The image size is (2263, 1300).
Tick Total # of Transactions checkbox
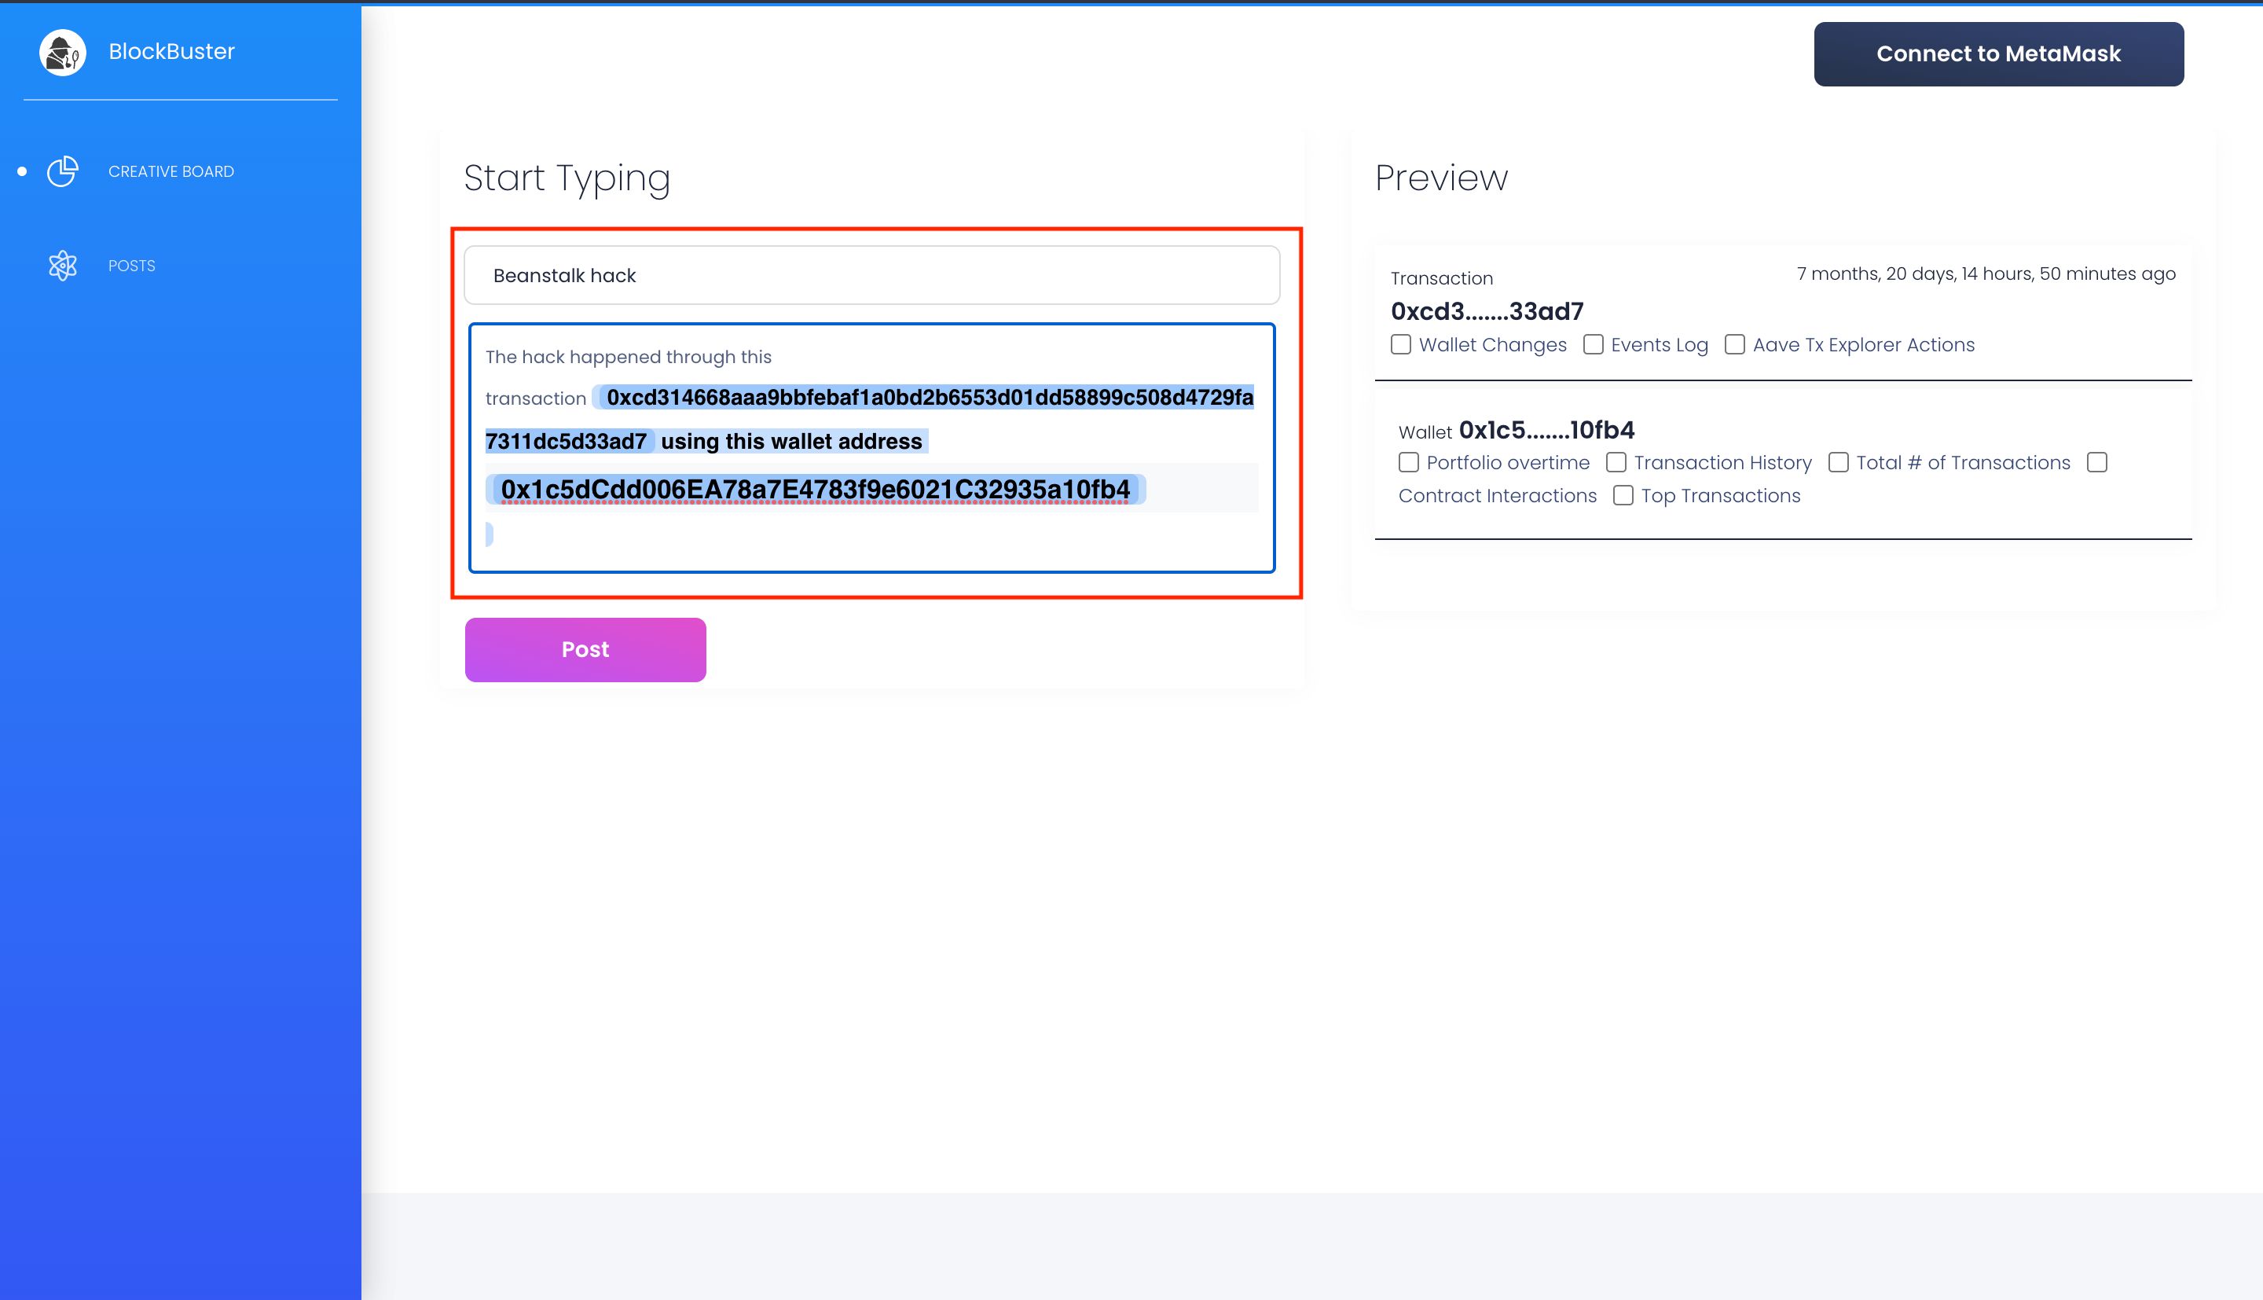(1838, 462)
